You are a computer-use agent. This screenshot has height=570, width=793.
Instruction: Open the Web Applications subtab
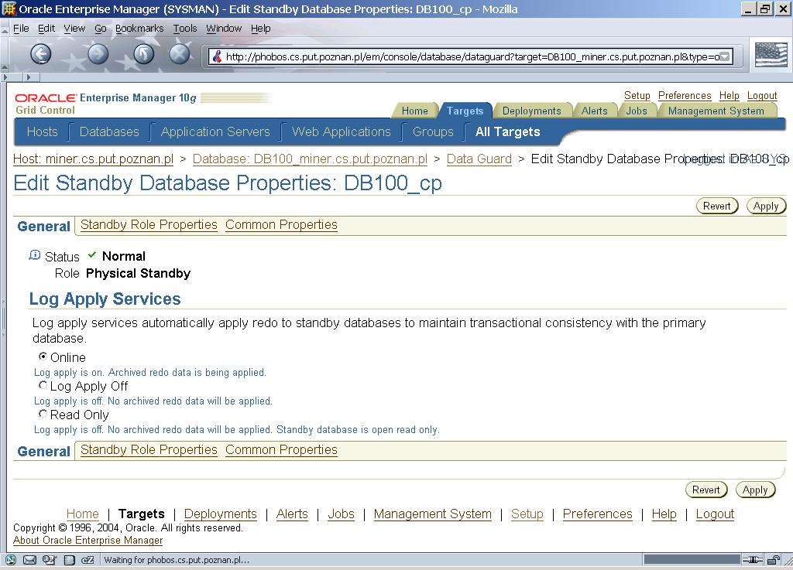342,131
